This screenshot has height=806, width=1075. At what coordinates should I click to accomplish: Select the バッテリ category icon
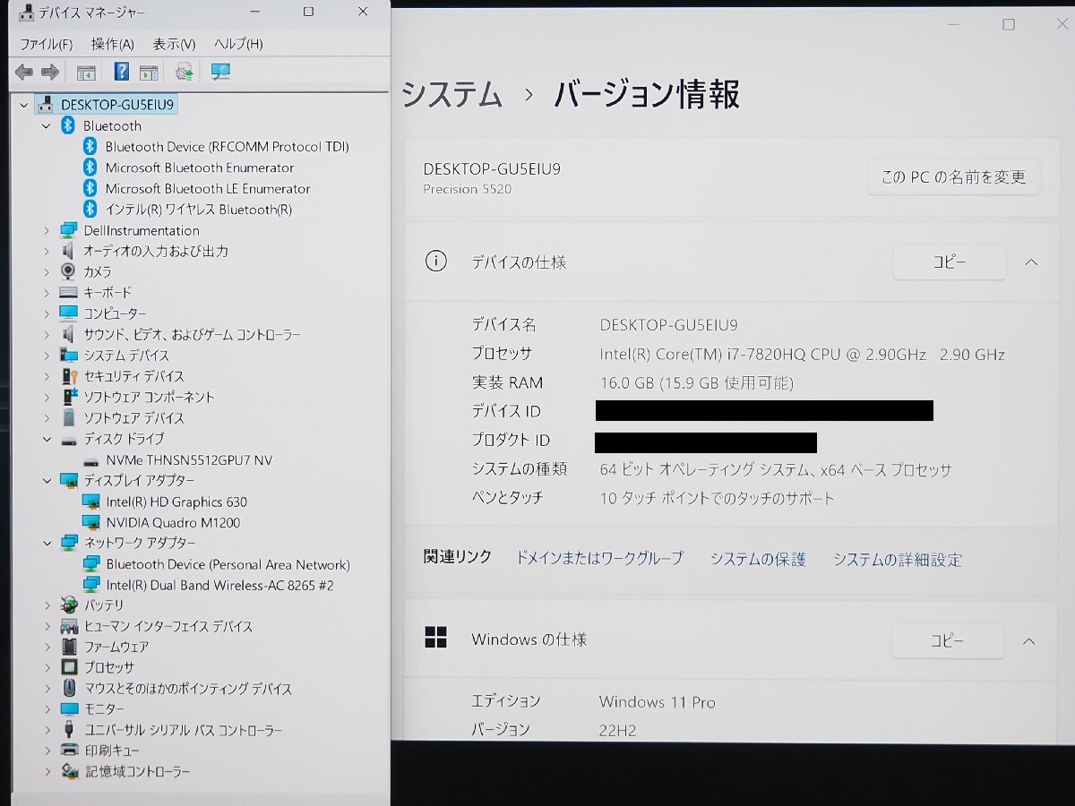point(69,605)
